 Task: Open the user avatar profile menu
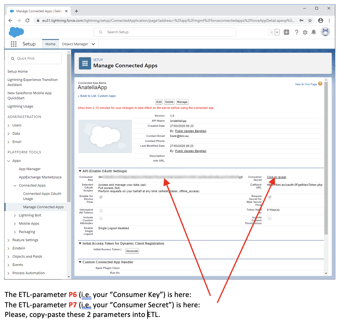coord(325,32)
